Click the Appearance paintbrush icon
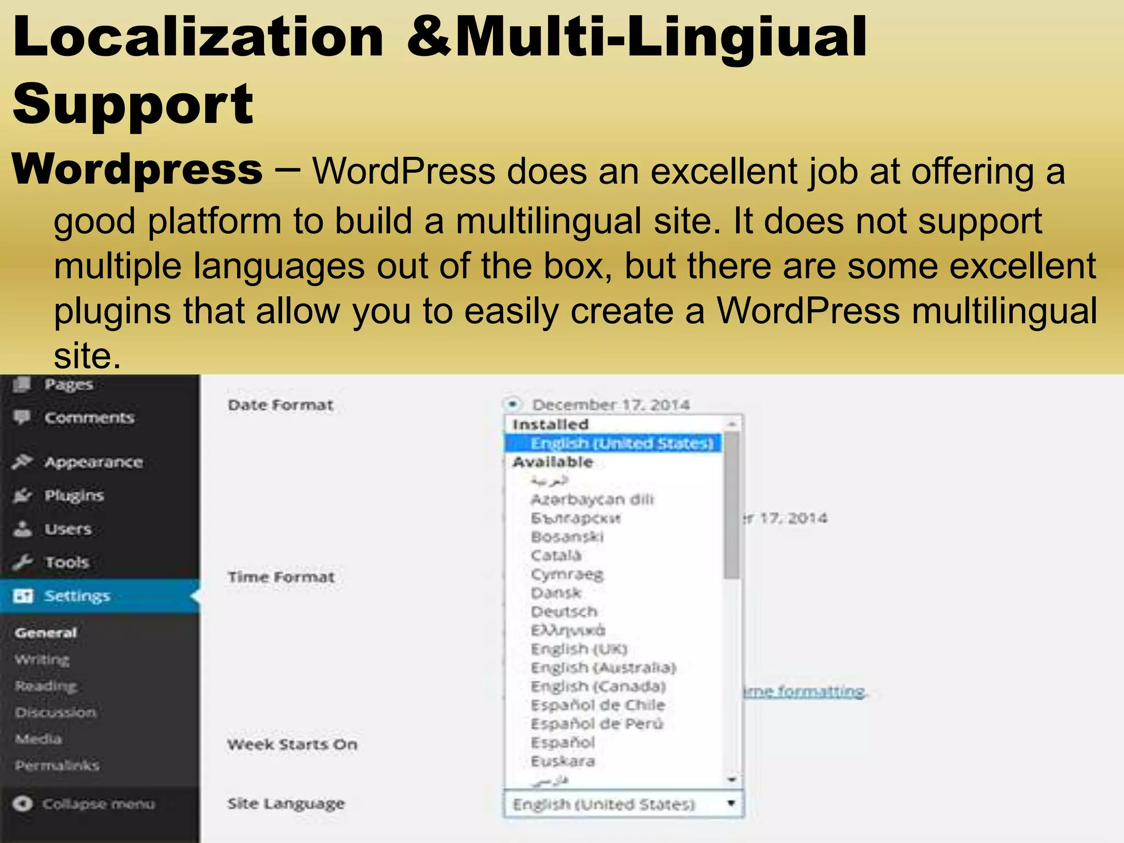Image resolution: width=1124 pixels, height=843 pixels. tap(23, 462)
